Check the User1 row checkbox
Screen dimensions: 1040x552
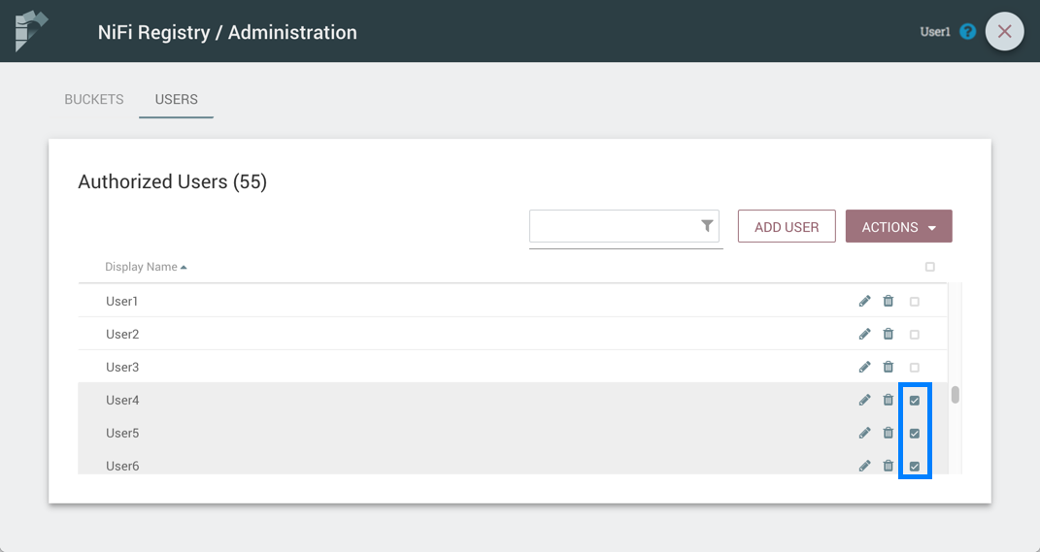point(915,302)
